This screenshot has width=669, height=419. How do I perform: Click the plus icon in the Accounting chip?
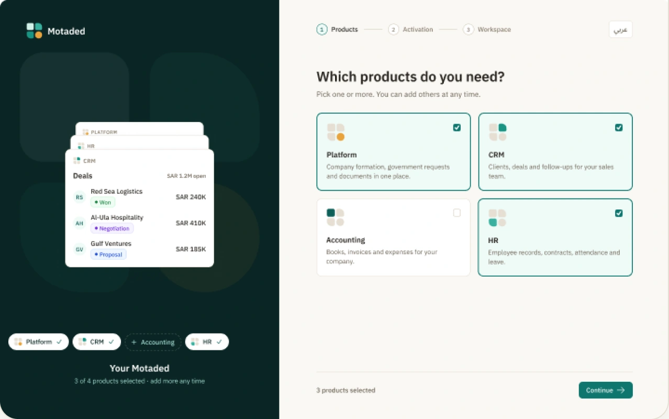click(x=133, y=343)
